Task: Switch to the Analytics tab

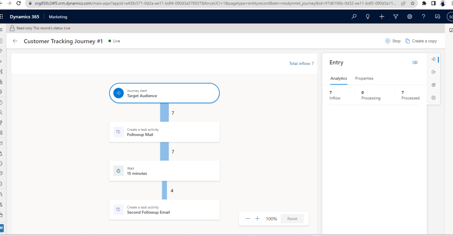Action: click(338, 78)
